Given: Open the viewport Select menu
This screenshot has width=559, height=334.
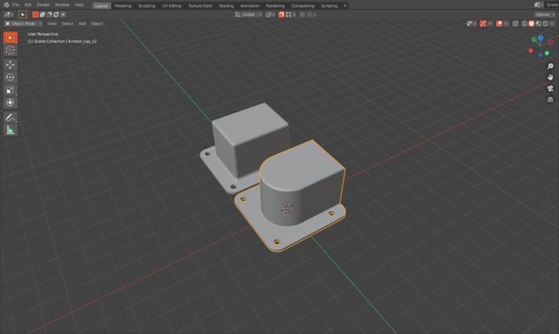Looking at the screenshot, I should coord(67,24).
